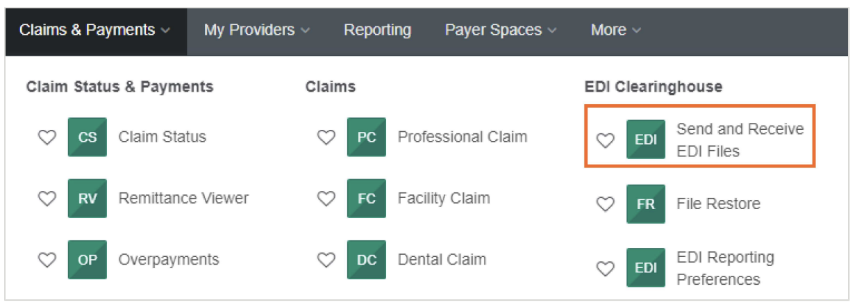Screen dimensions: 857x307
Task: Open the Reporting tab
Action: click(x=377, y=31)
